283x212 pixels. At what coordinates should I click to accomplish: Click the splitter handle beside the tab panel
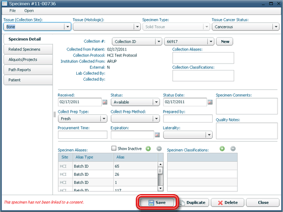(55, 114)
